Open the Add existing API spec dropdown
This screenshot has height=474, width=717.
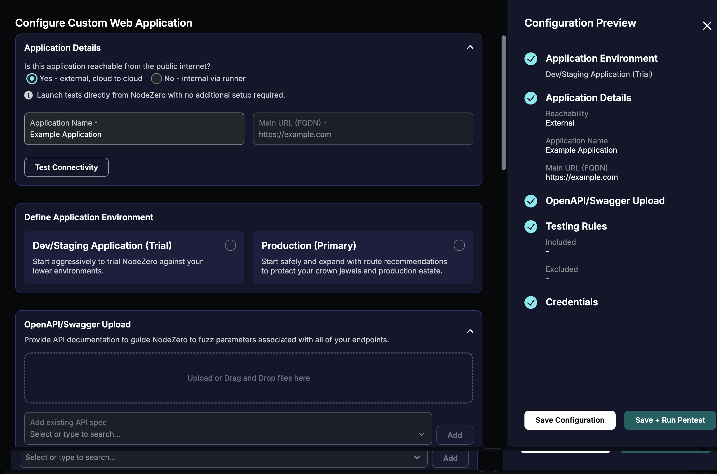point(228,428)
